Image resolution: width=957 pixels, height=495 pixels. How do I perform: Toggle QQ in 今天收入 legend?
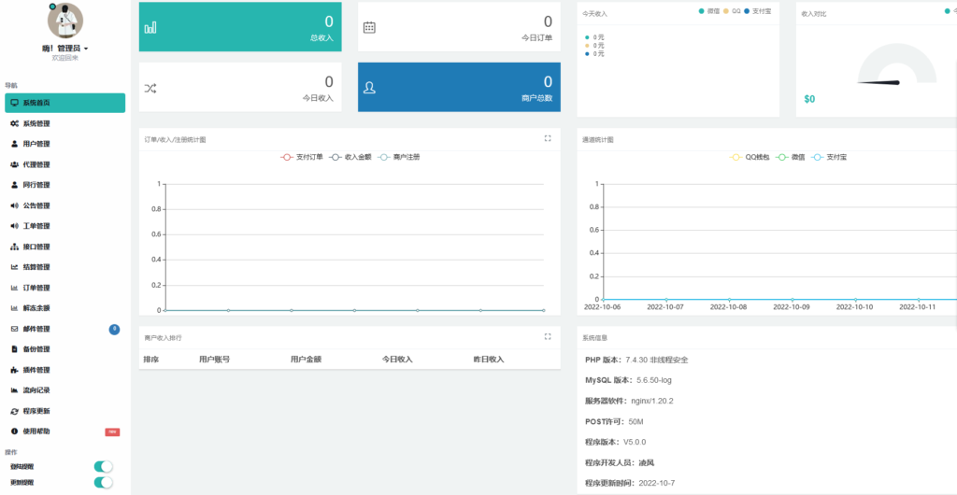[732, 11]
